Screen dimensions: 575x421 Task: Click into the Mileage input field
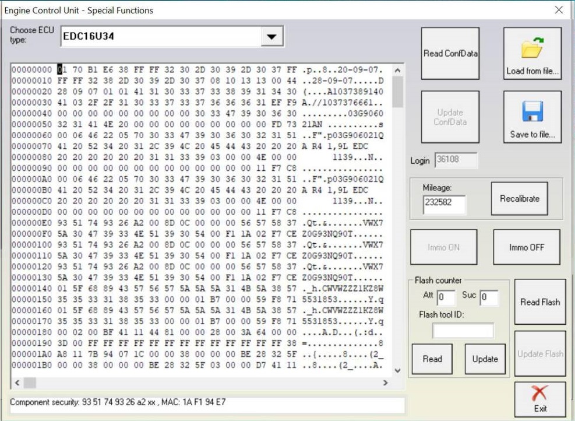point(445,205)
